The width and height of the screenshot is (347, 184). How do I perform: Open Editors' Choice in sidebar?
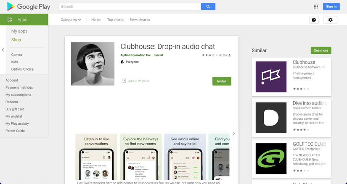(22, 69)
